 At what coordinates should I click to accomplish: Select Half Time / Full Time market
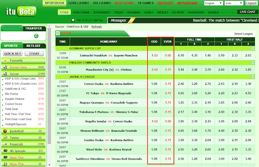click(x=18, y=114)
